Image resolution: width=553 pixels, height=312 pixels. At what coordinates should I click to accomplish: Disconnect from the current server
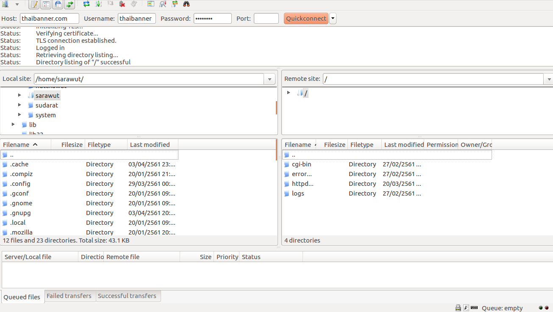pyautogui.click(x=122, y=4)
